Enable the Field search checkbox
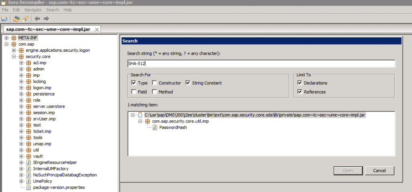 pos(134,92)
